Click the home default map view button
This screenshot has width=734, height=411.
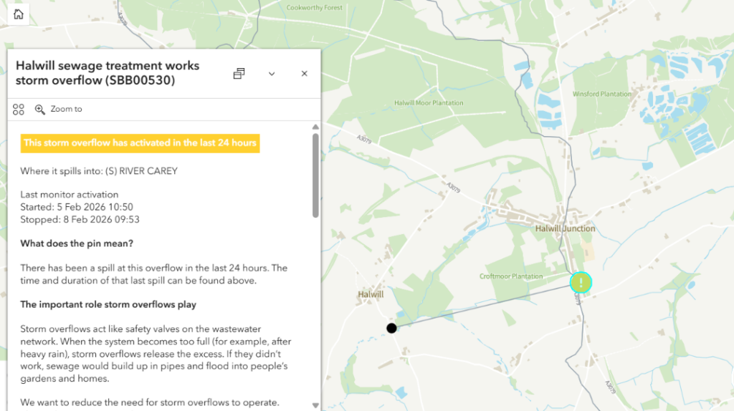[18, 14]
